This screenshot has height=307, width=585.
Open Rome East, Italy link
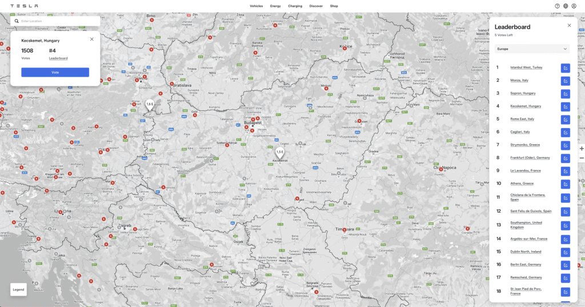point(522,119)
